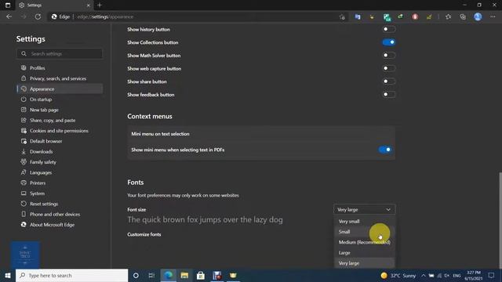Open Settings and more ellipsis menu
This screenshot has width=502, height=282.
point(493,16)
